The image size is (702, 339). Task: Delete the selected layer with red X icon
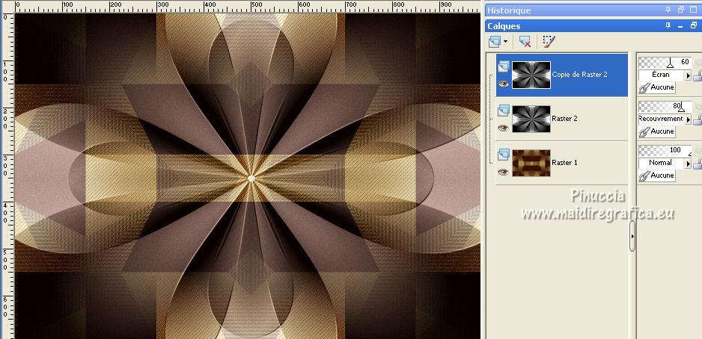525,42
